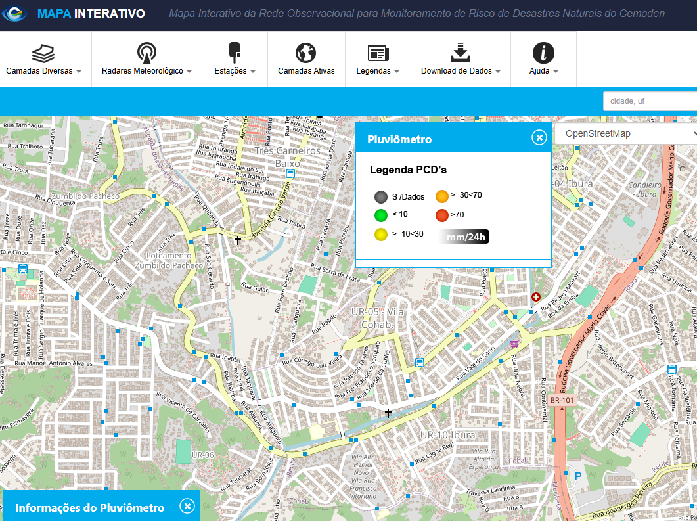Click bus stop icon near Rua Sergio Bittencourt
This screenshot has height=521, width=697.
pyautogui.click(x=672, y=369)
